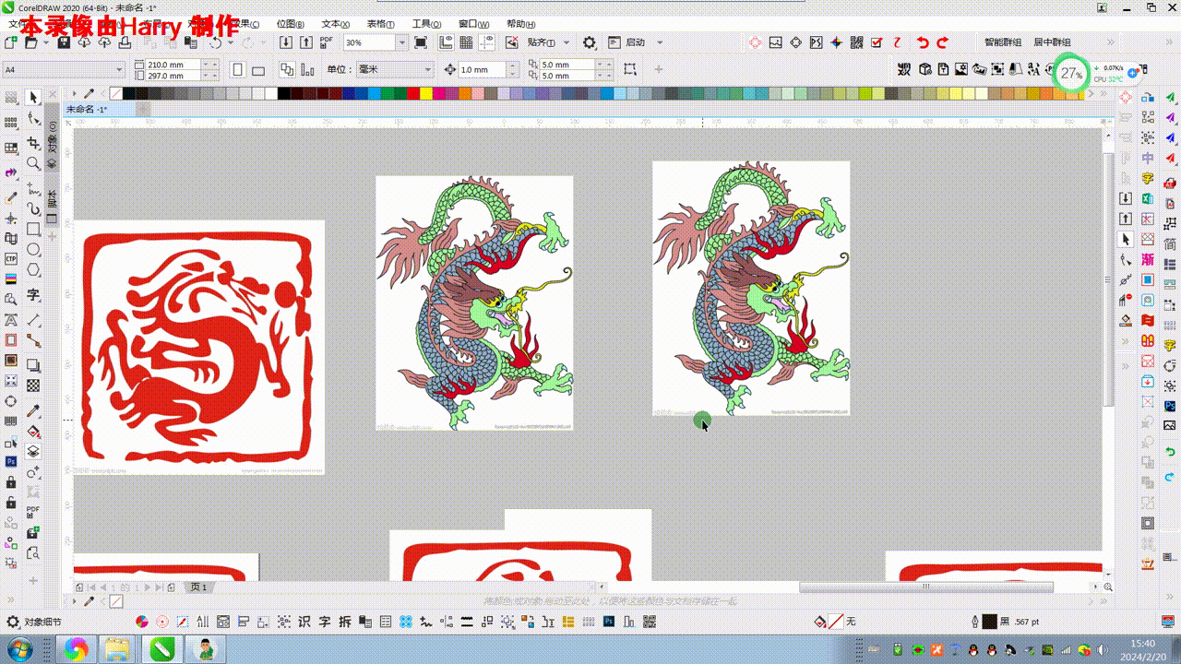
Task: Open the 帮助 menu
Action: pyautogui.click(x=521, y=24)
